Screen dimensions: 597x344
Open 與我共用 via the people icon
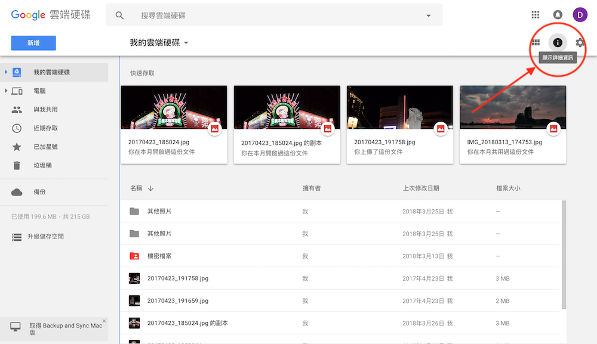pos(17,109)
